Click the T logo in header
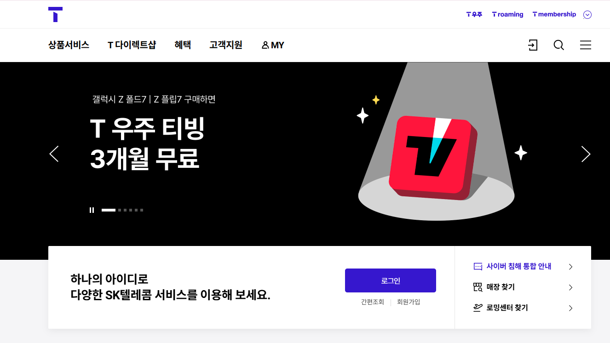 pos(55,14)
